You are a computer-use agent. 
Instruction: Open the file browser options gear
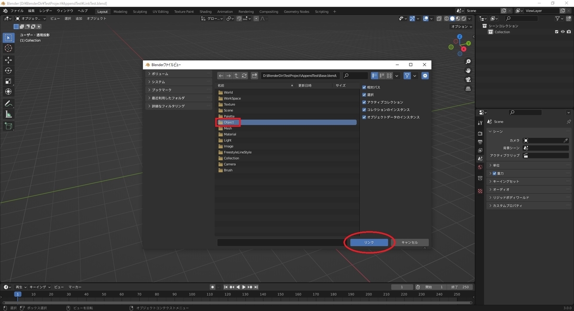pos(425,76)
